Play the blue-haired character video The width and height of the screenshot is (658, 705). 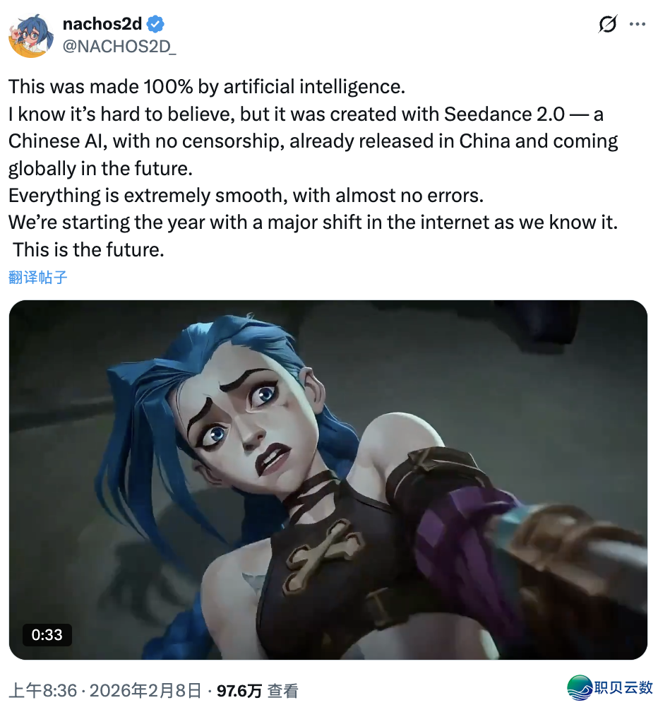tap(328, 480)
